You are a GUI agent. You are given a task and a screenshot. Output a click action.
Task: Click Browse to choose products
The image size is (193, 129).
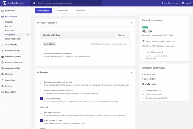point(121,35)
